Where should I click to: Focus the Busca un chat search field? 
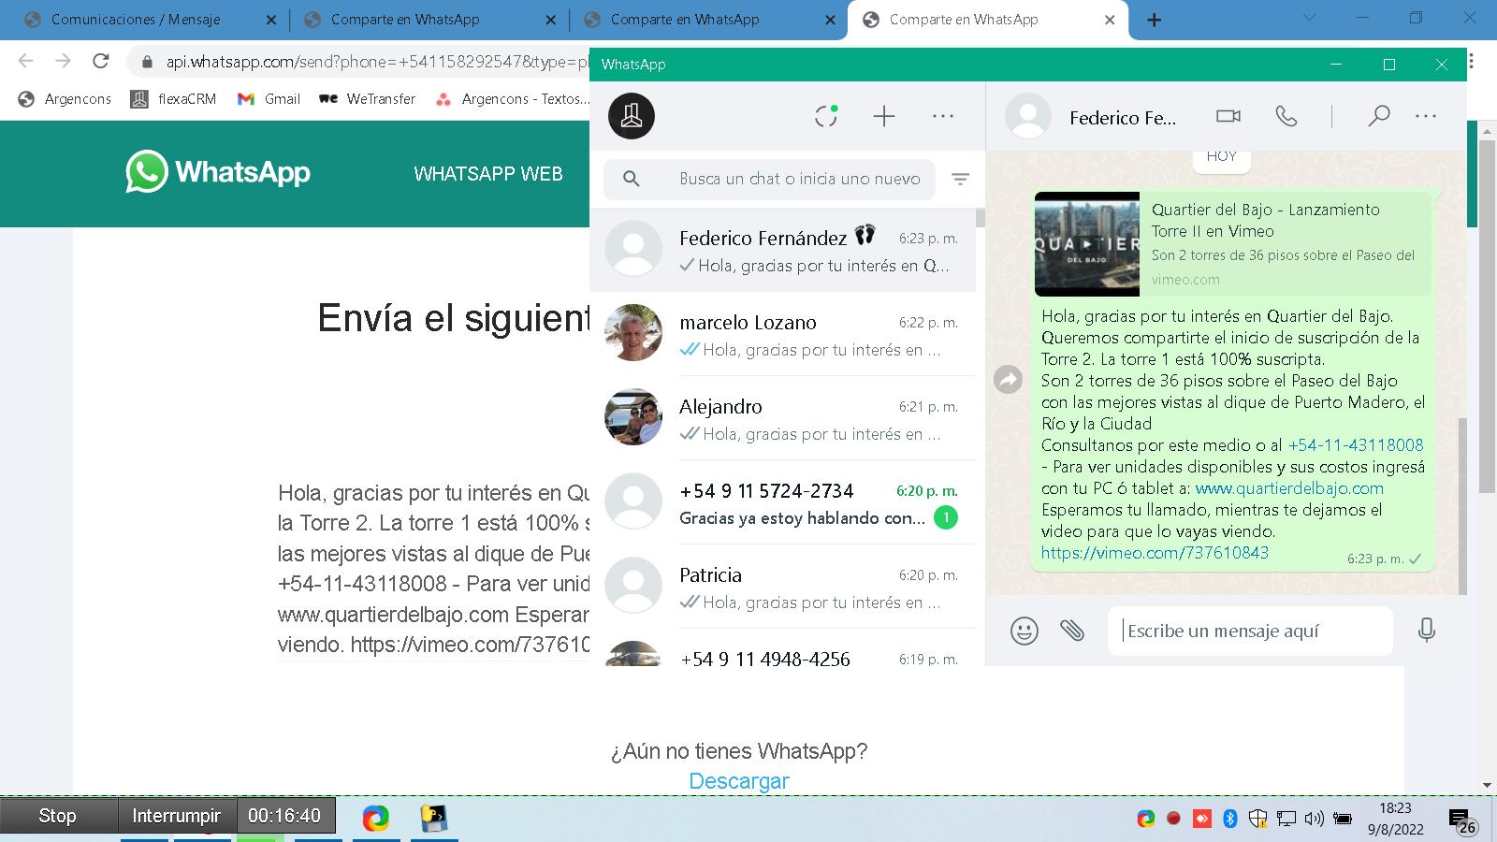pyautogui.click(x=769, y=179)
